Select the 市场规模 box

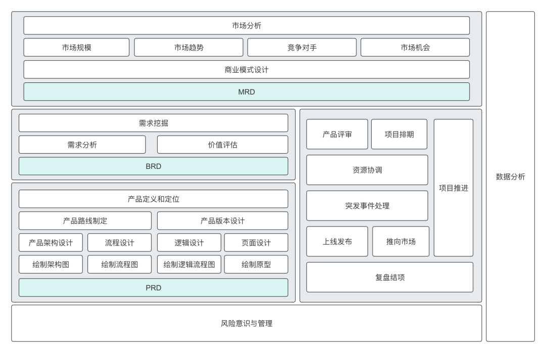tap(76, 48)
